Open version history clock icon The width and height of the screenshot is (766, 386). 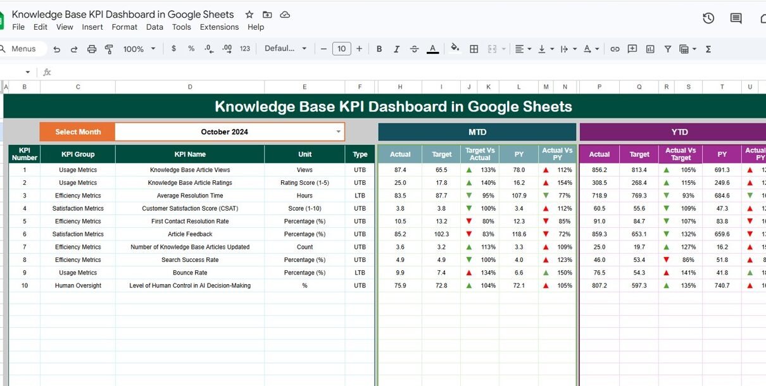(708, 18)
